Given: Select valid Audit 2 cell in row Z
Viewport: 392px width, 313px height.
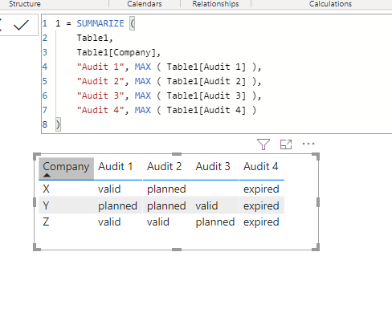Looking at the screenshot, I should click(158, 222).
